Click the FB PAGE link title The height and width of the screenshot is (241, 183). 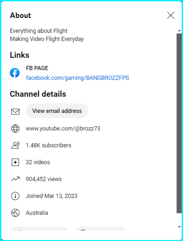pyautogui.click(x=37, y=68)
